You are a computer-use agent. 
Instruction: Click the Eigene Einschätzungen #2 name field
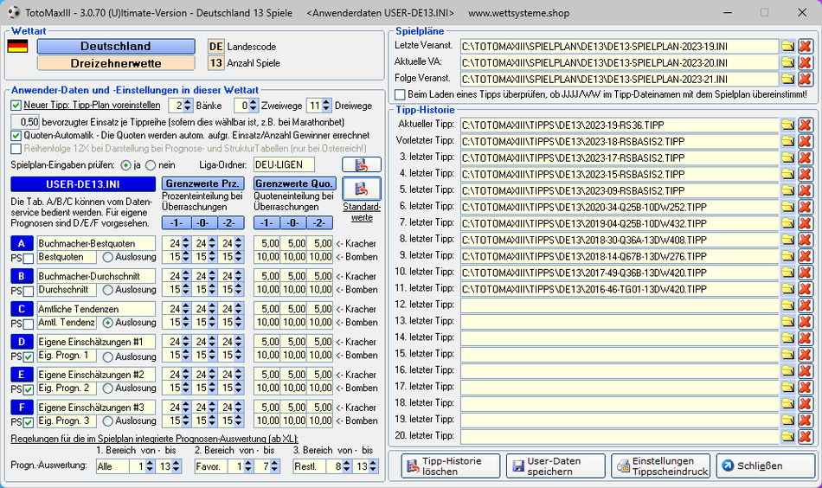pos(96,375)
